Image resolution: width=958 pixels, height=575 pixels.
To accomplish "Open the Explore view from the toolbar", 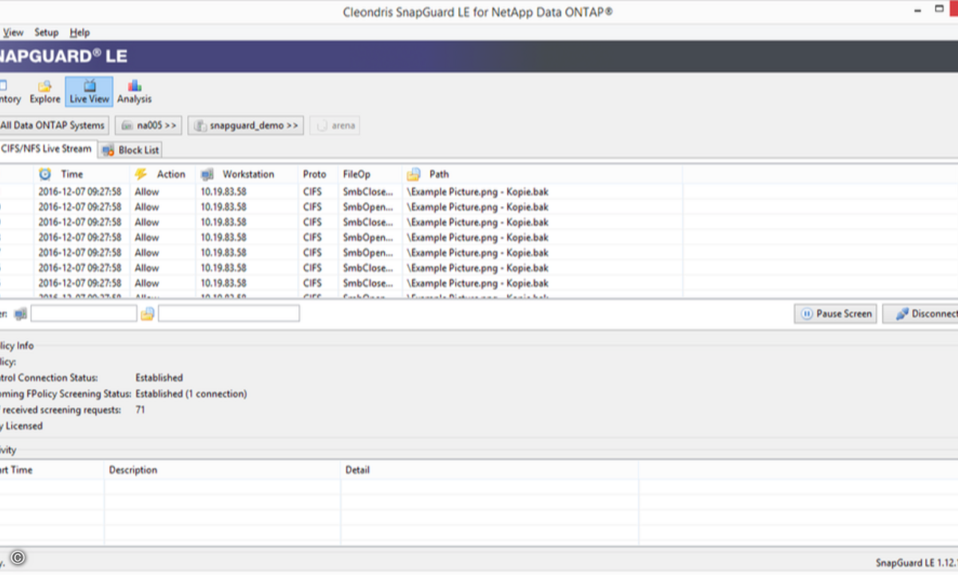I will point(45,92).
